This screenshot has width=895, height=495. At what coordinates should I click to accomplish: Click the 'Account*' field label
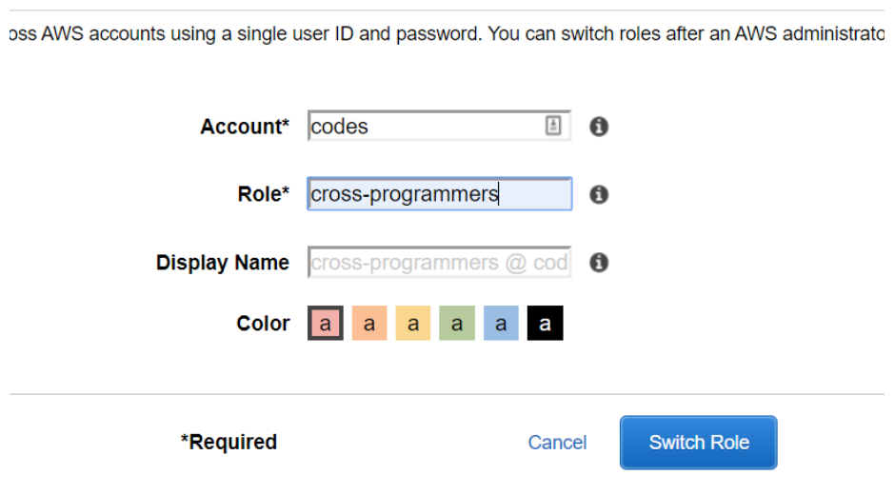point(245,127)
